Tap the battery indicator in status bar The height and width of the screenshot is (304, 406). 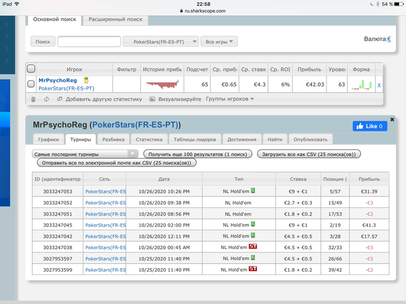tap(398, 4)
